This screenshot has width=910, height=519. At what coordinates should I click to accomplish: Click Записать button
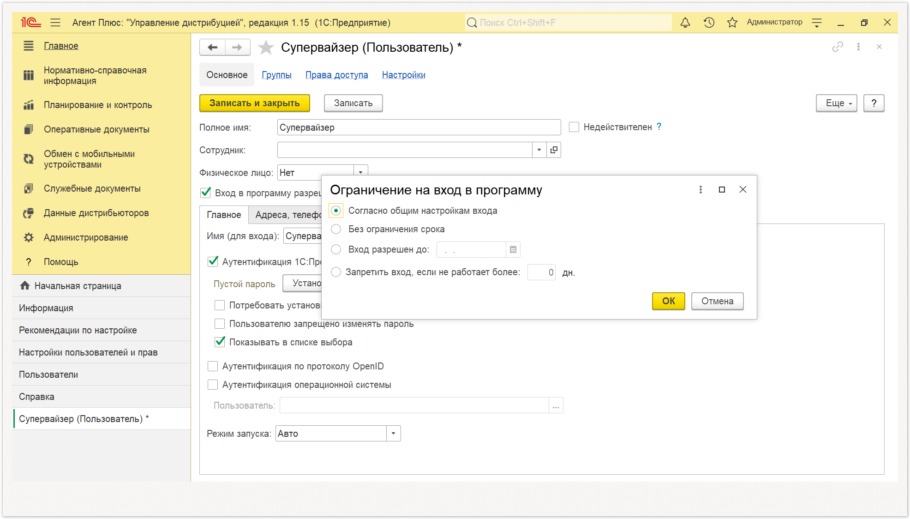[x=353, y=103]
